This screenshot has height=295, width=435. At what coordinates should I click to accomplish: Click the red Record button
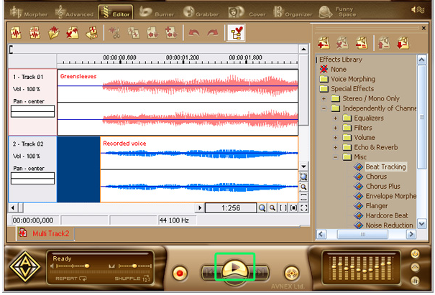point(180,273)
